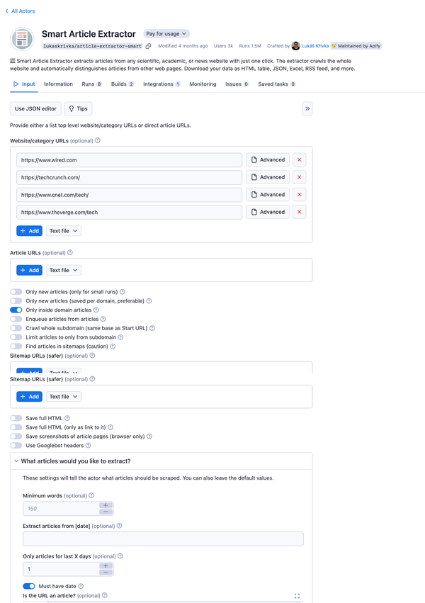Remove the https://techcrunch.com/ URL row
The width and height of the screenshot is (425, 603).
coord(299,176)
